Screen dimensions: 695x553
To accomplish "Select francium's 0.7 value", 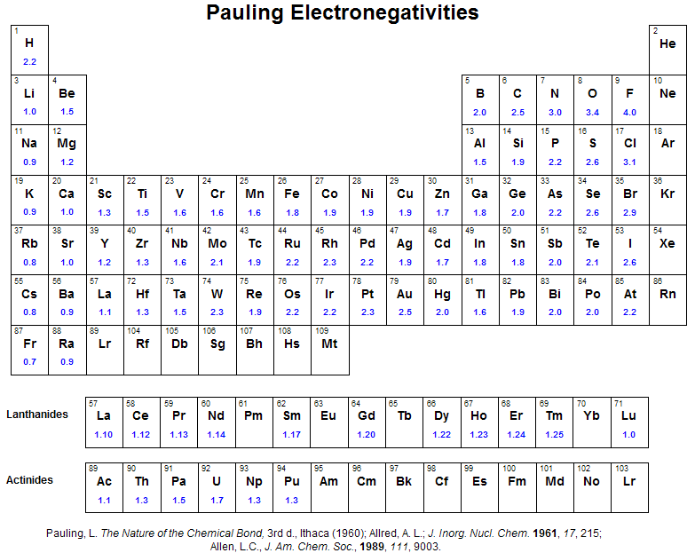I will pos(29,361).
